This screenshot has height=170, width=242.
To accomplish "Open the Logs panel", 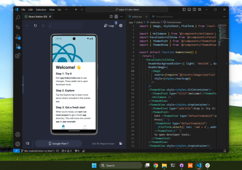I will click(x=109, y=26).
